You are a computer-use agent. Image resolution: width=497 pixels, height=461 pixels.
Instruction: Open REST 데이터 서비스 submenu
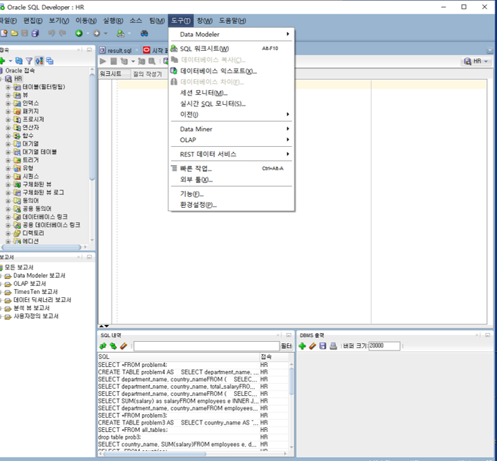pyautogui.click(x=232, y=154)
